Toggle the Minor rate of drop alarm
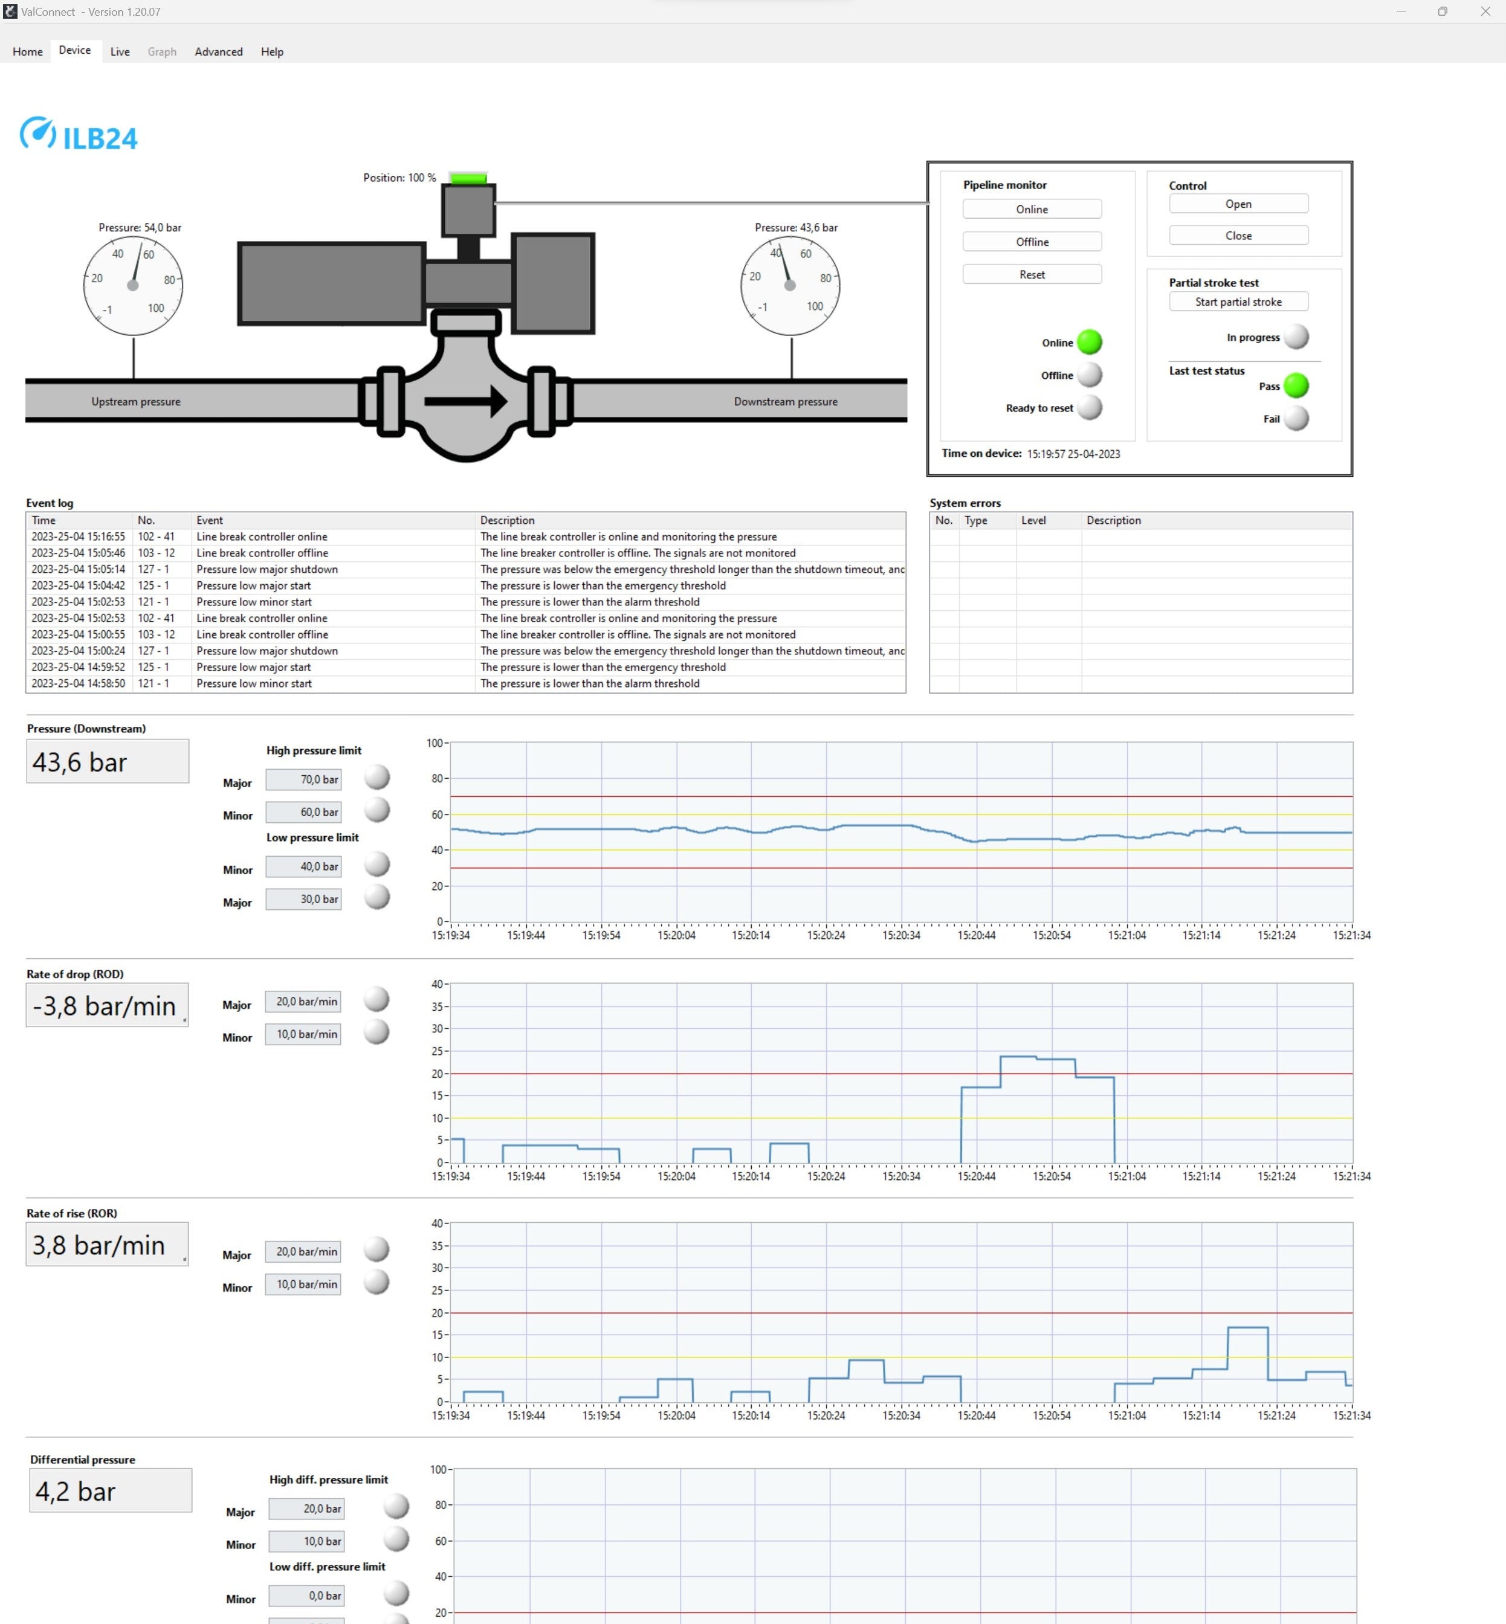Screen dimensions: 1506x1624 (x=376, y=1033)
